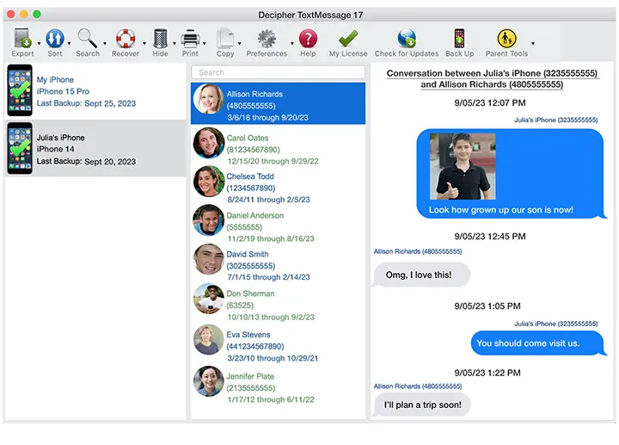Click the contacts Search field

[278, 72]
